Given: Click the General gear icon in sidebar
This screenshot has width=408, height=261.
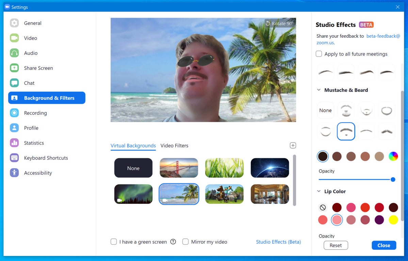Looking at the screenshot, I should 14,23.
